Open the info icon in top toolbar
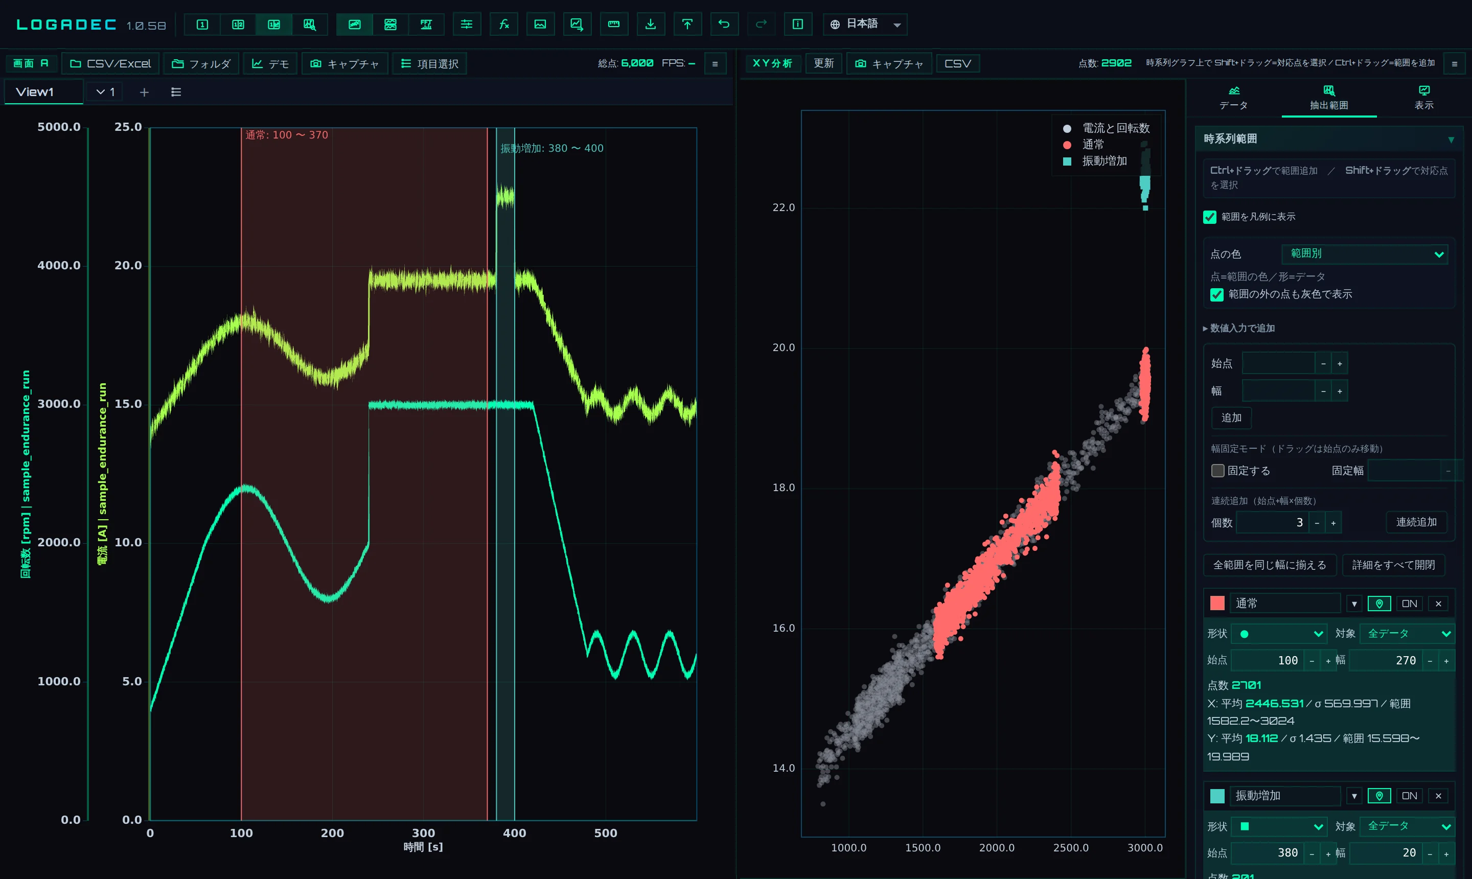Image resolution: width=1472 pixels, height=879 pixels. tap(798, 25)
